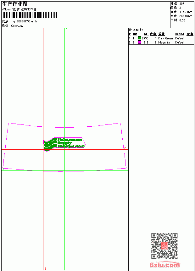Click the Maintenance Supply Headquarters embroidered text

coord(71,143)
